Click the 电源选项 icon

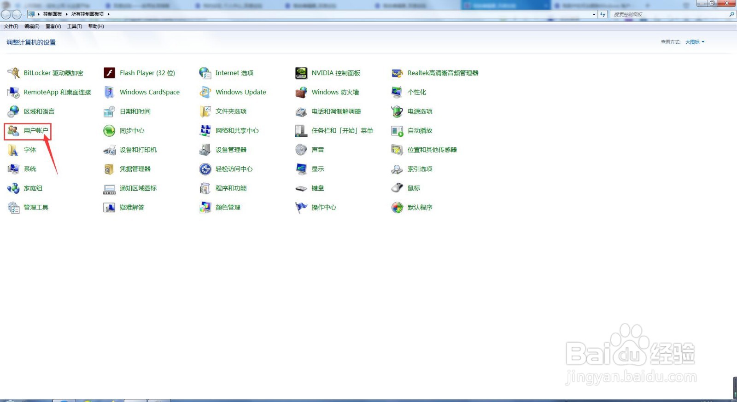(397, 111)
